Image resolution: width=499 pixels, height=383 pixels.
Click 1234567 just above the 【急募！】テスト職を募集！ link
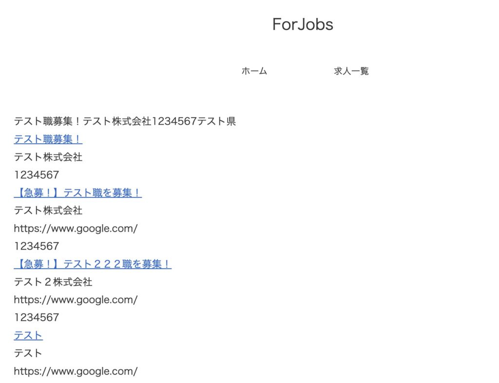[36, 175]
